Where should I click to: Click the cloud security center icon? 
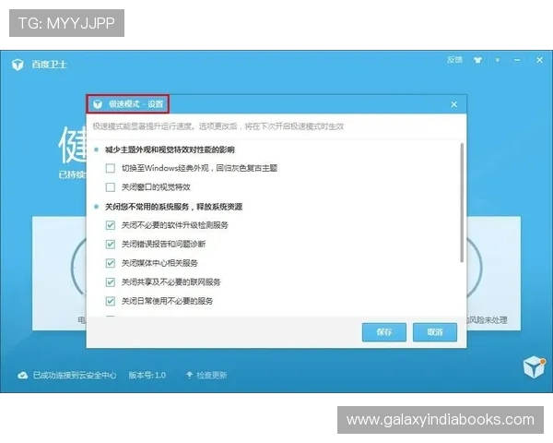[x=22, y=376]
